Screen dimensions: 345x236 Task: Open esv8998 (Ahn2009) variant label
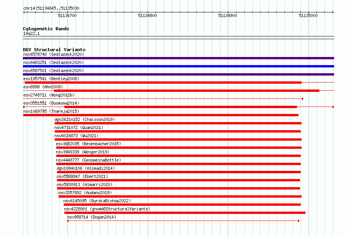[43, 87]
